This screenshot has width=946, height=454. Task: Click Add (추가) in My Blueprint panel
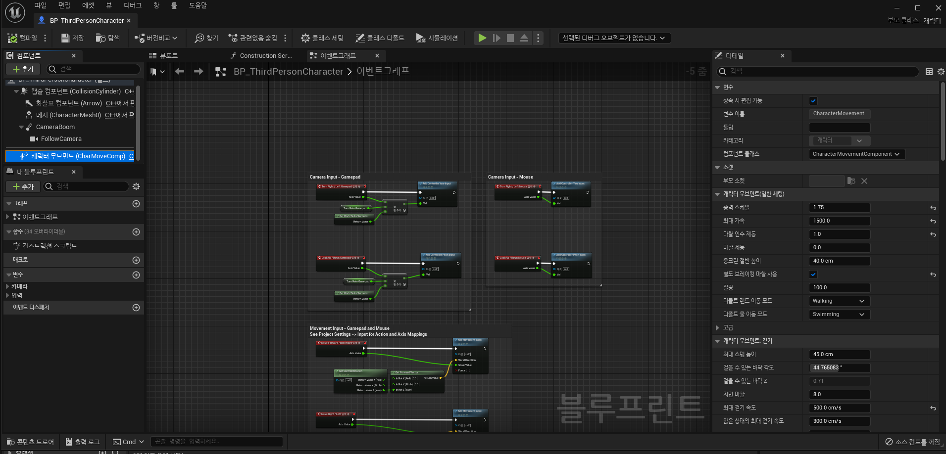tap(23, 186)
